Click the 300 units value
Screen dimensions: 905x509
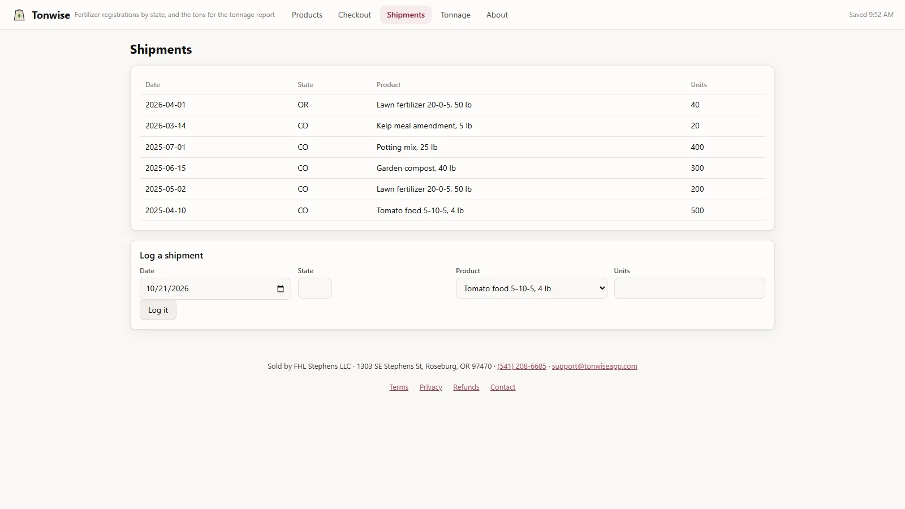click(x=697, y=168)
